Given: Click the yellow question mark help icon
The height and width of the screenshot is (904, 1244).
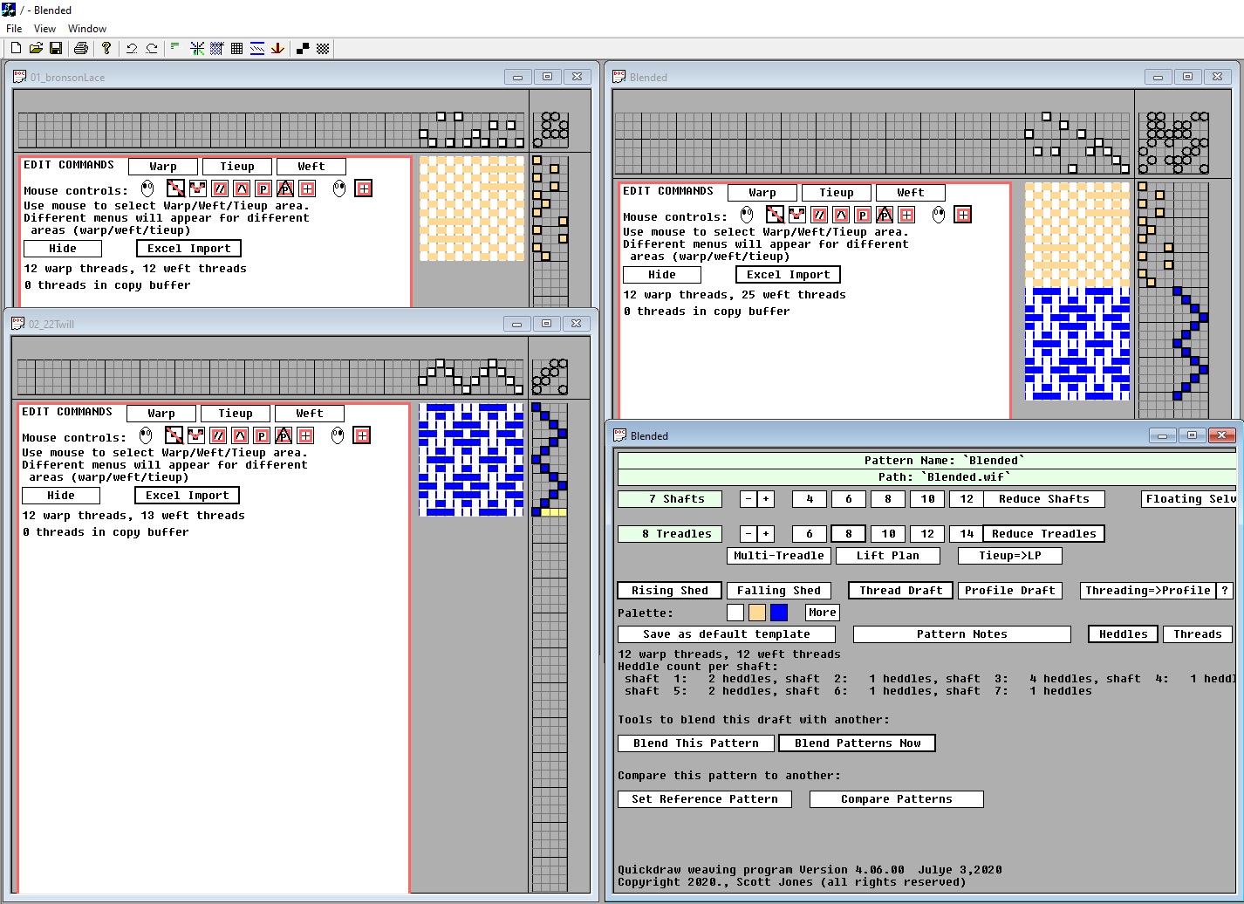Looking at the screenshot, I should click(106, 49).
